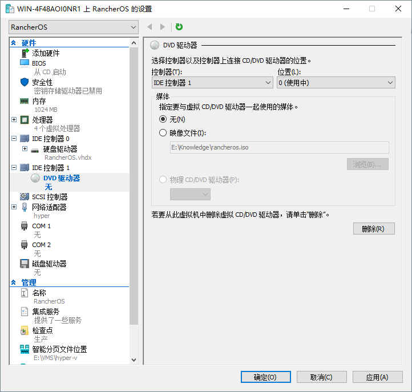
Task: Click the Processor (处理器) icon
Action: (25, 120)
